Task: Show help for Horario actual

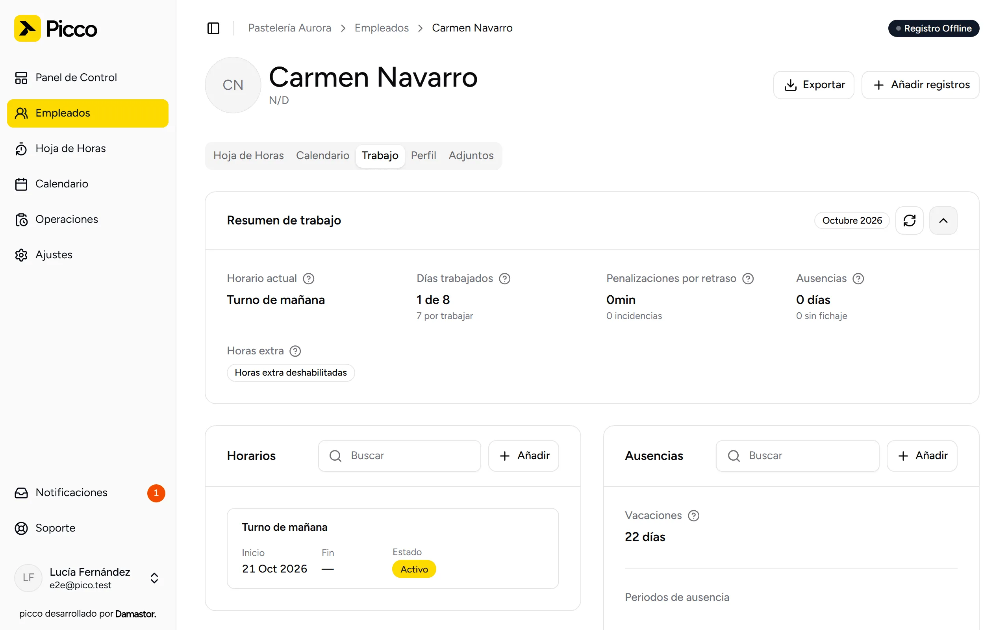Action: tap(308, 278)
